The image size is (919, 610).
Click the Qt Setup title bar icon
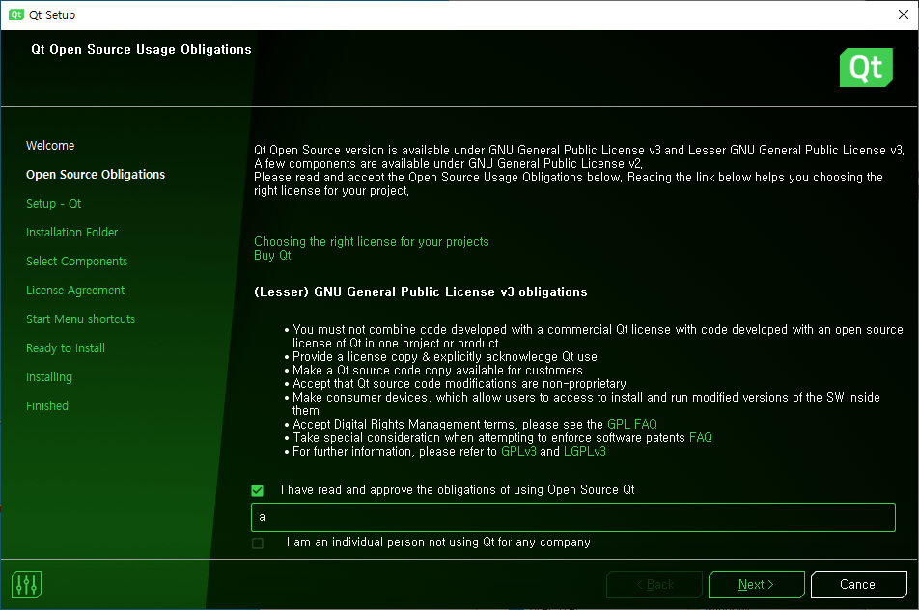coord(16,14)
